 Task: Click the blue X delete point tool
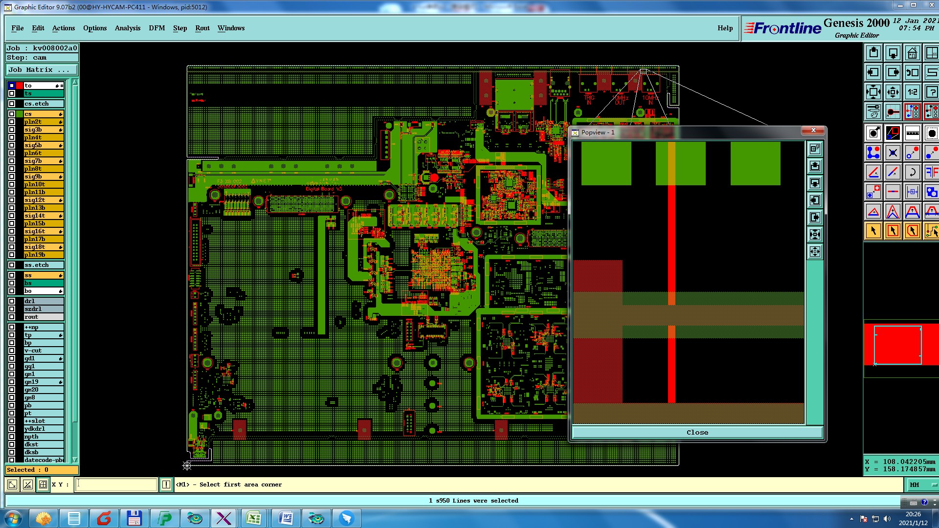(x=893, y=153)
